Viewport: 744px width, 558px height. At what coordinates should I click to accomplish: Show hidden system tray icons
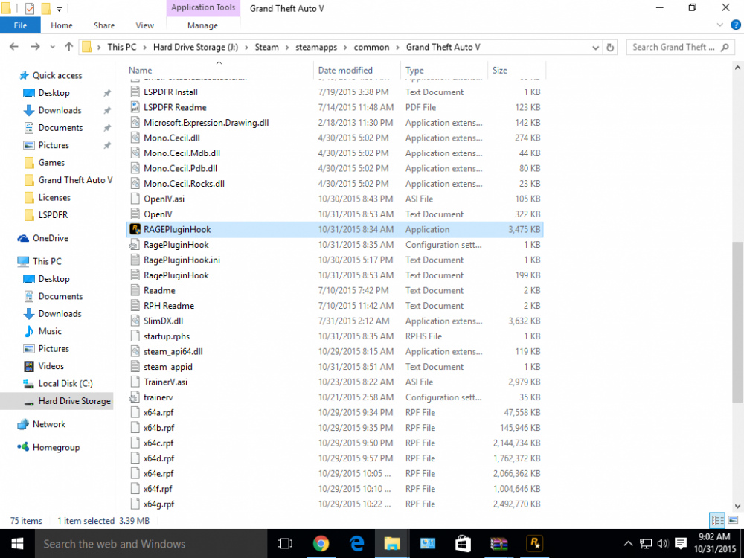[628, 544]
